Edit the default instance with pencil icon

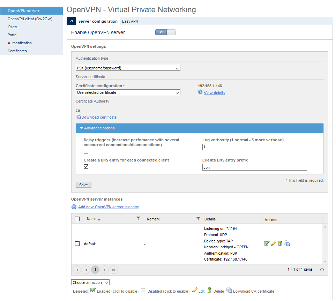point(274,243)
